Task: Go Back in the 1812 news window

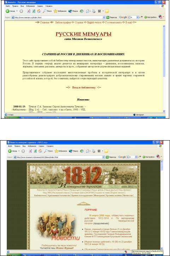Action: pos(13,151)
